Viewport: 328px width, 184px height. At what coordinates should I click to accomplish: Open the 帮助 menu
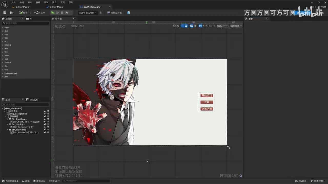[x=71, y=2]
